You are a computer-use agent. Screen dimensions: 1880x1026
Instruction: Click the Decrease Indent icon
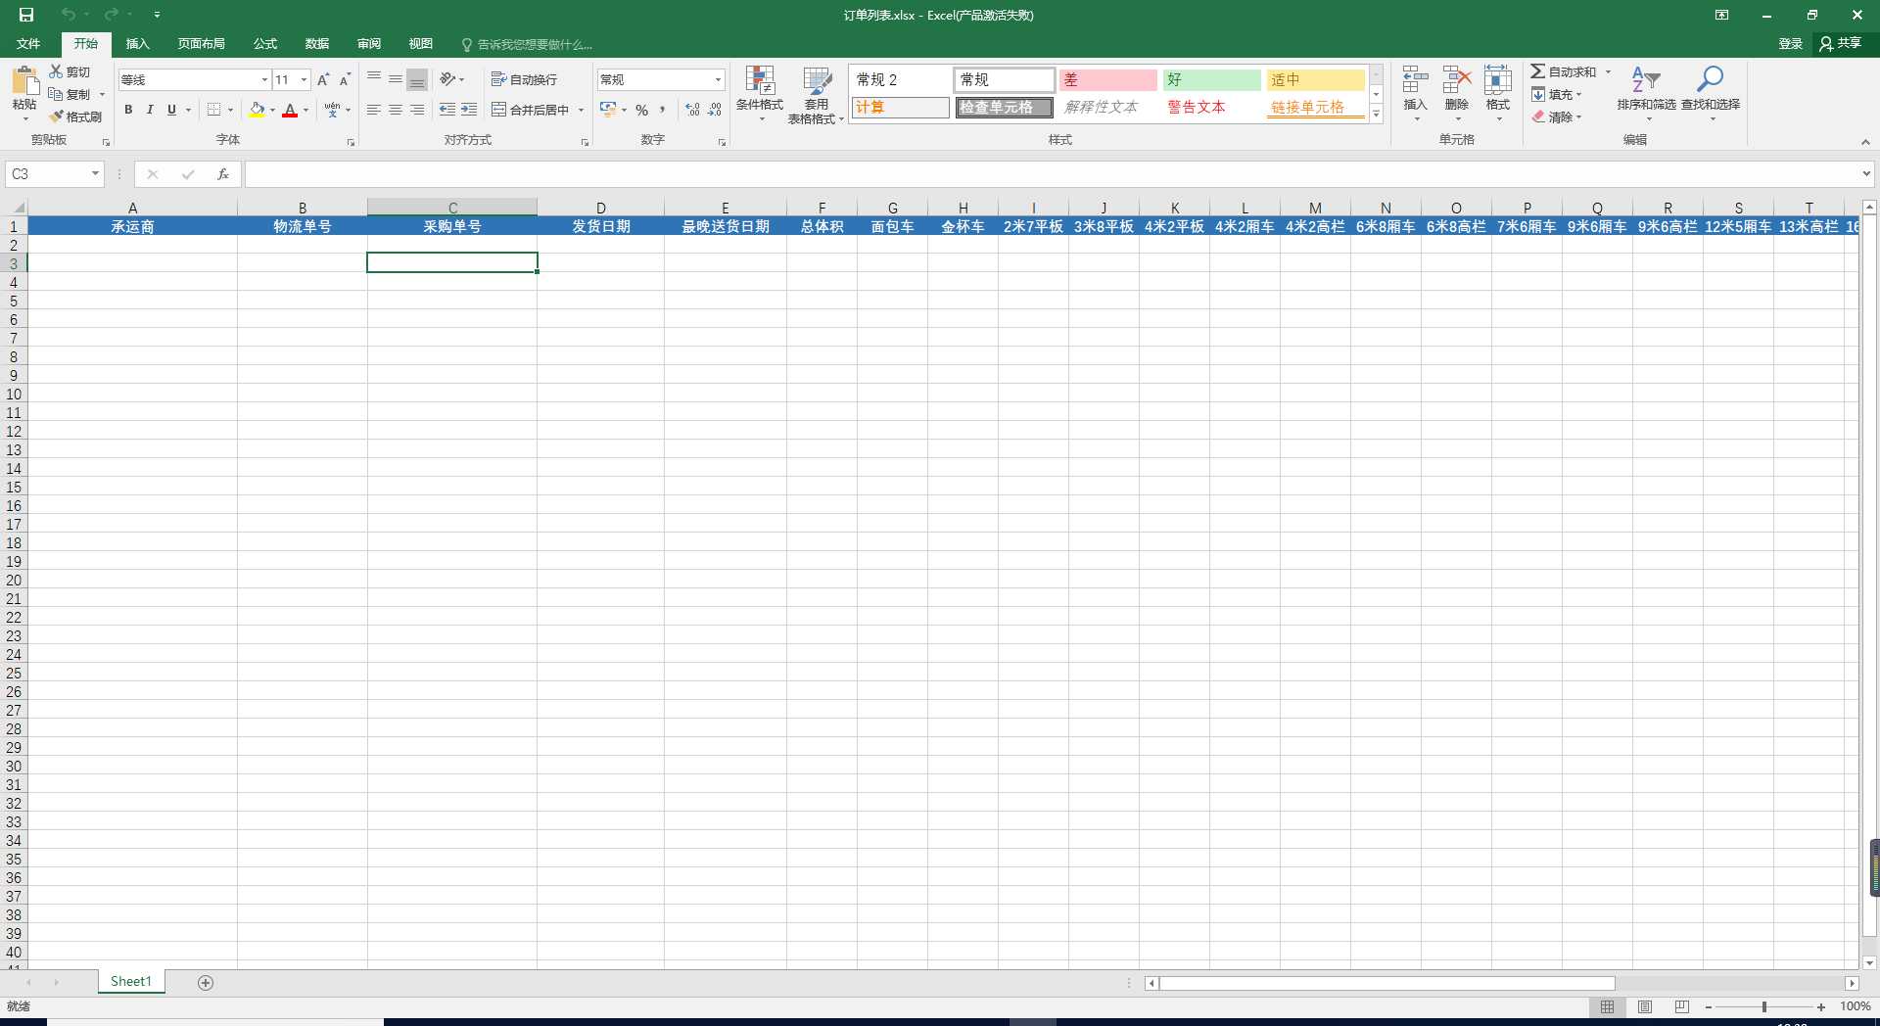tap(447, 110)
